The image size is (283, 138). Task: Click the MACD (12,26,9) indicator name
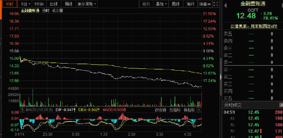[39, 110]
